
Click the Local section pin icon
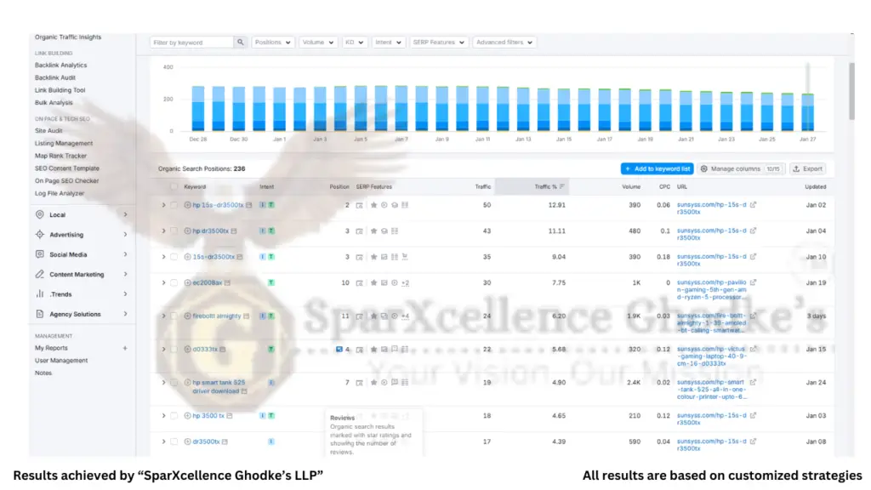40,214
